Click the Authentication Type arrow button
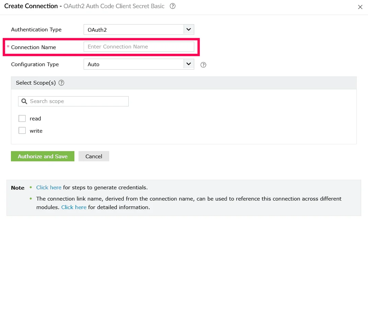 pyautogui.click(x=189, y=30)
